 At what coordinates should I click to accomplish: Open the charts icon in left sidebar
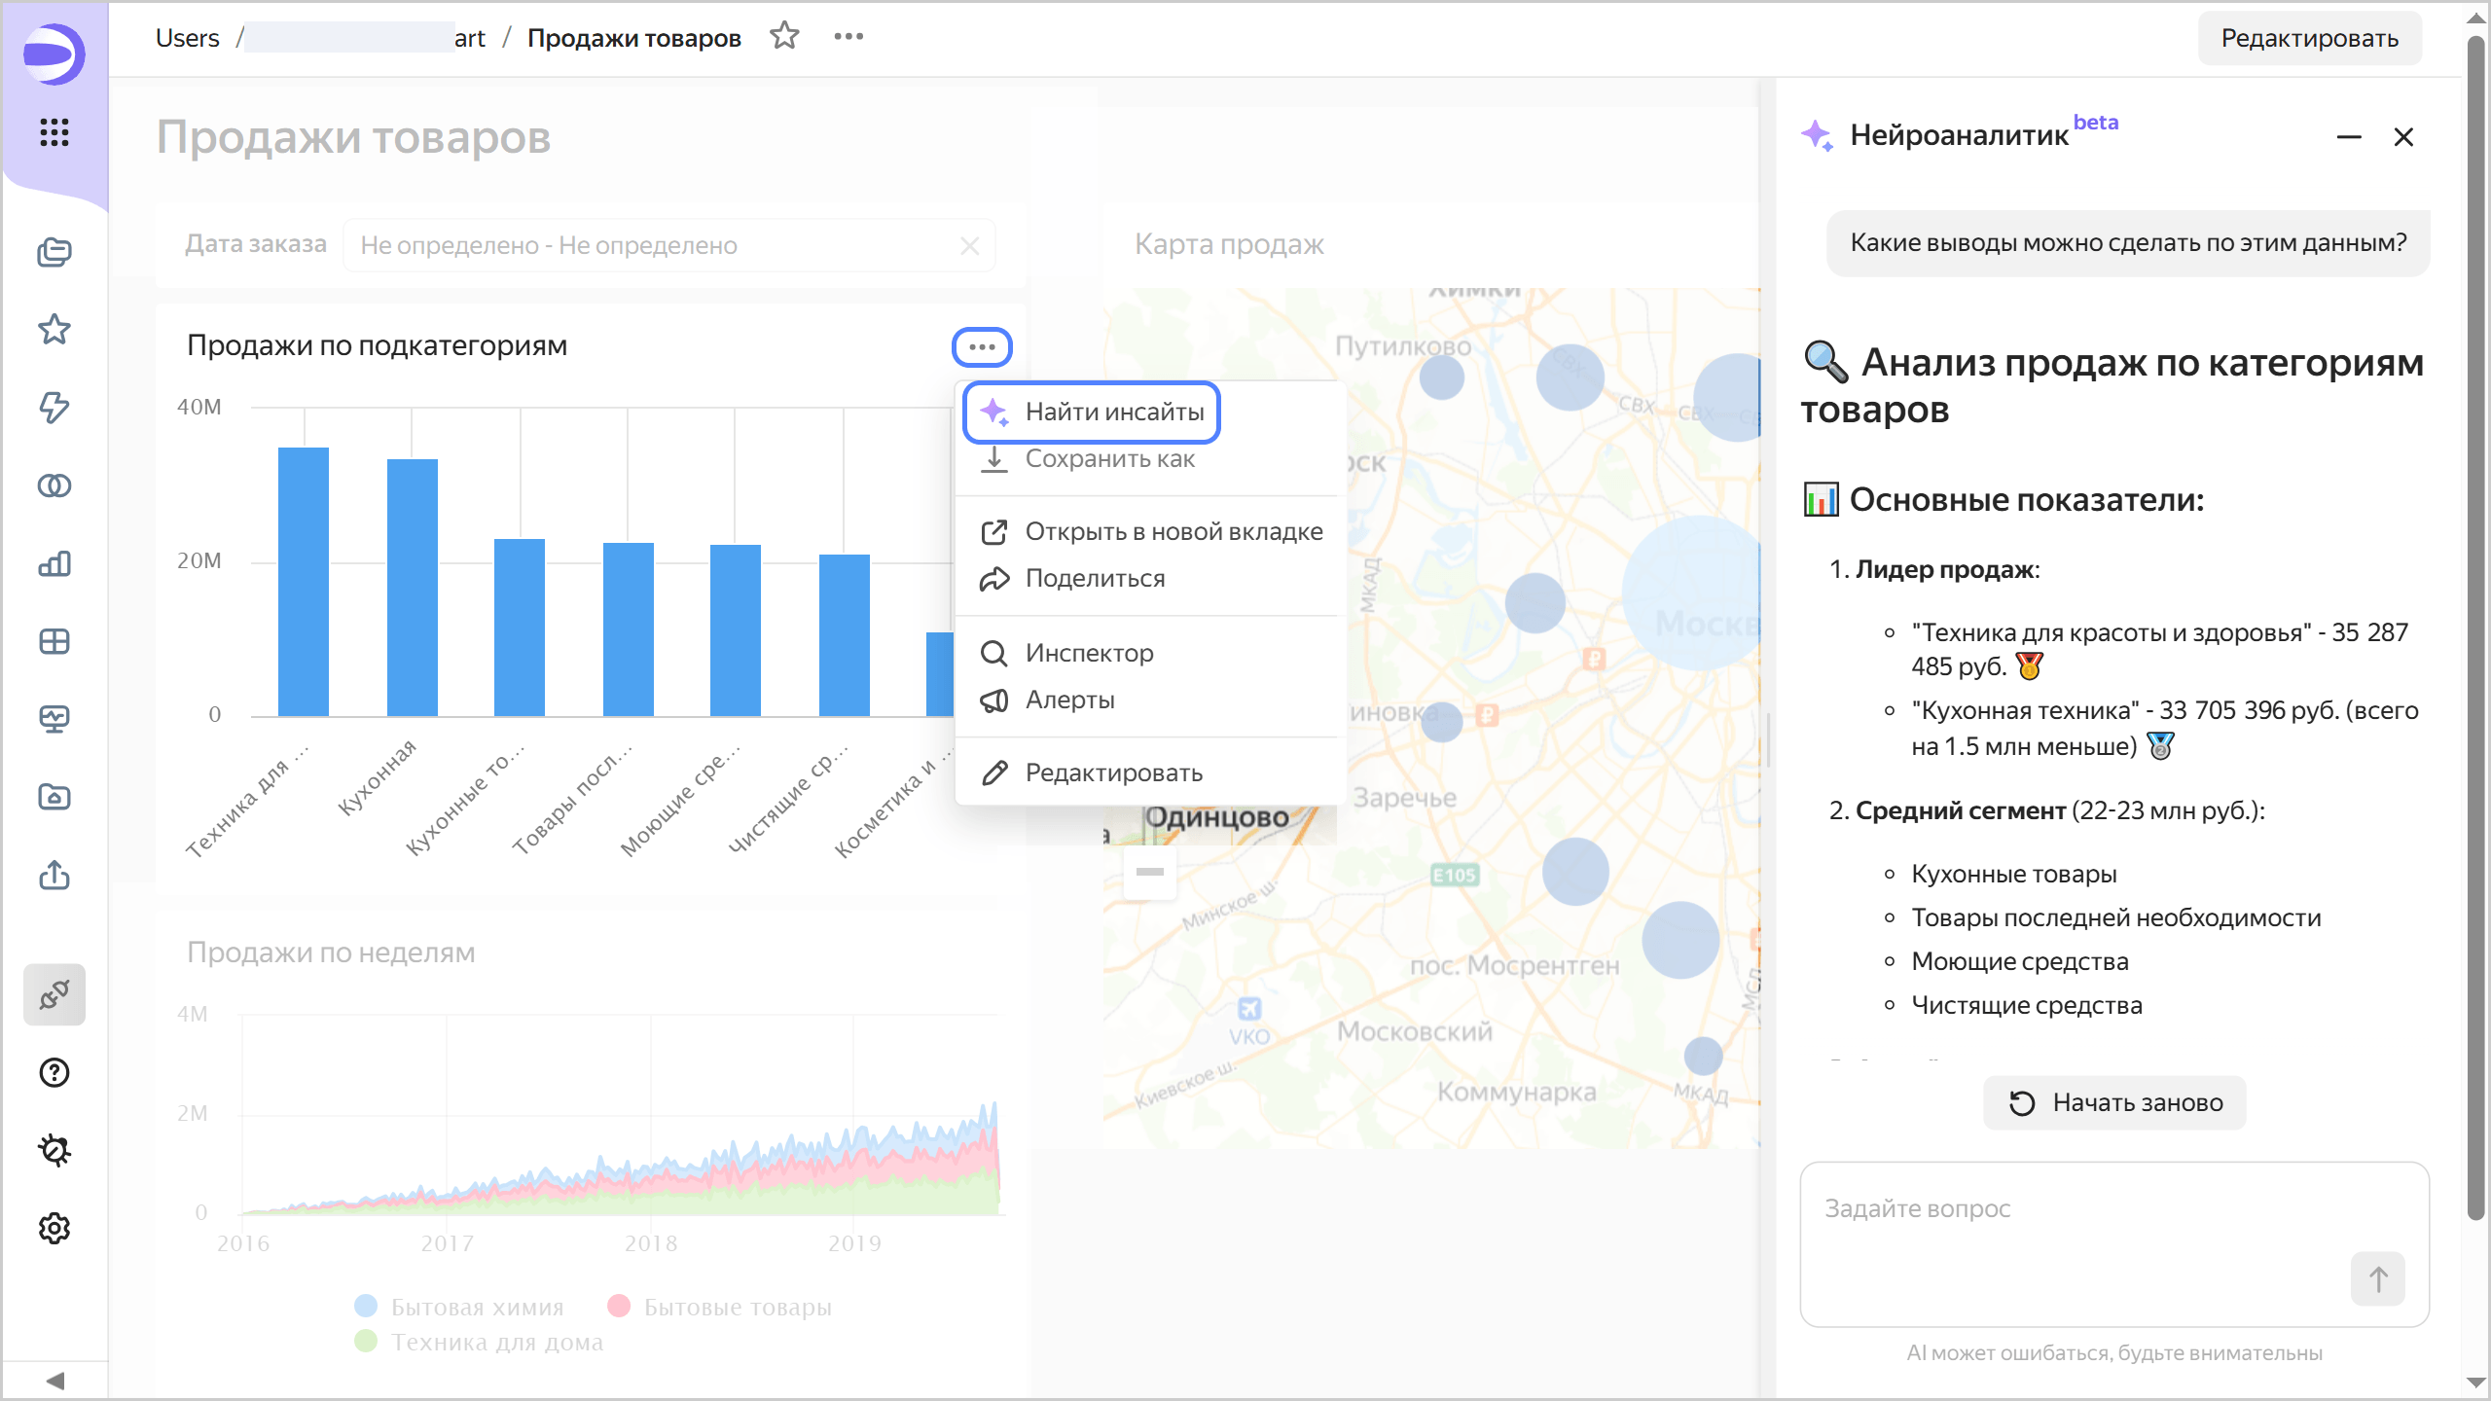[x=54, y=563]
